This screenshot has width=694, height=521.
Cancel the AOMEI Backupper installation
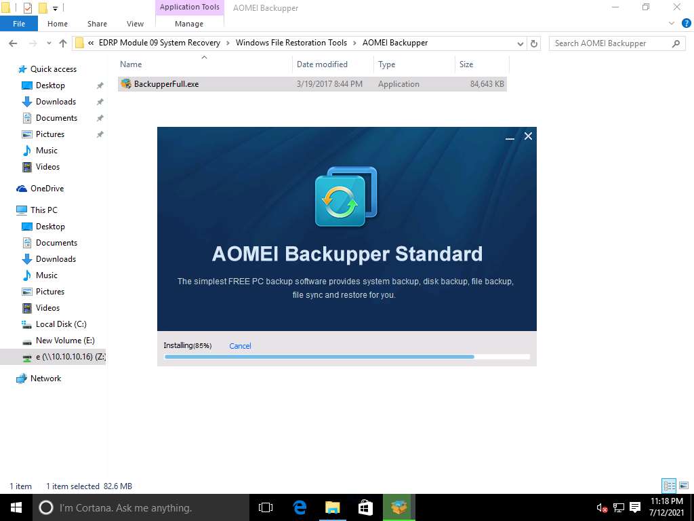click(x=240, y=346)
